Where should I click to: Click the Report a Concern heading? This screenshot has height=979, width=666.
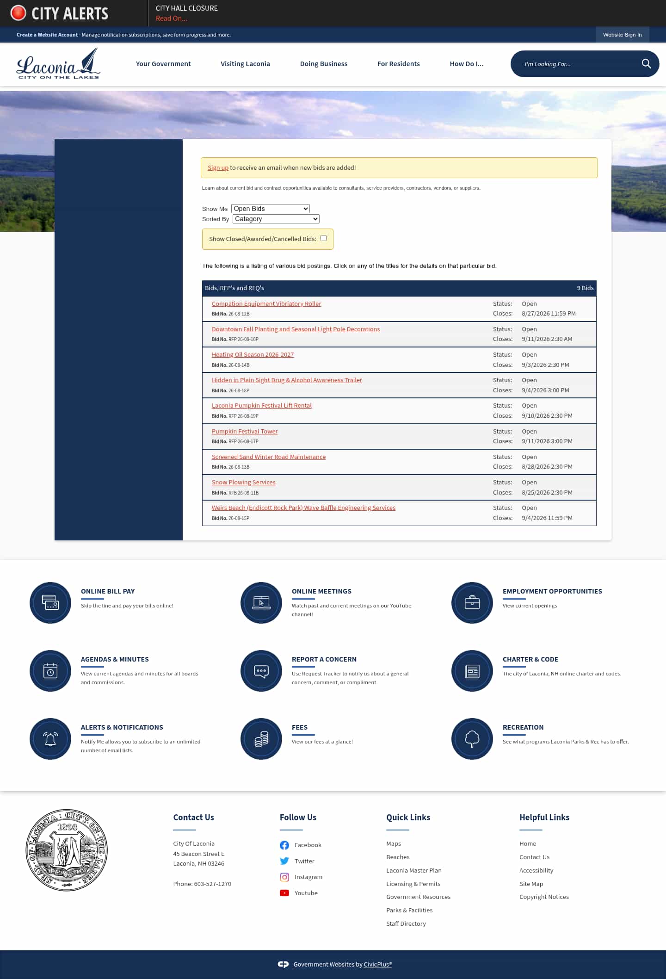[324, 659]
